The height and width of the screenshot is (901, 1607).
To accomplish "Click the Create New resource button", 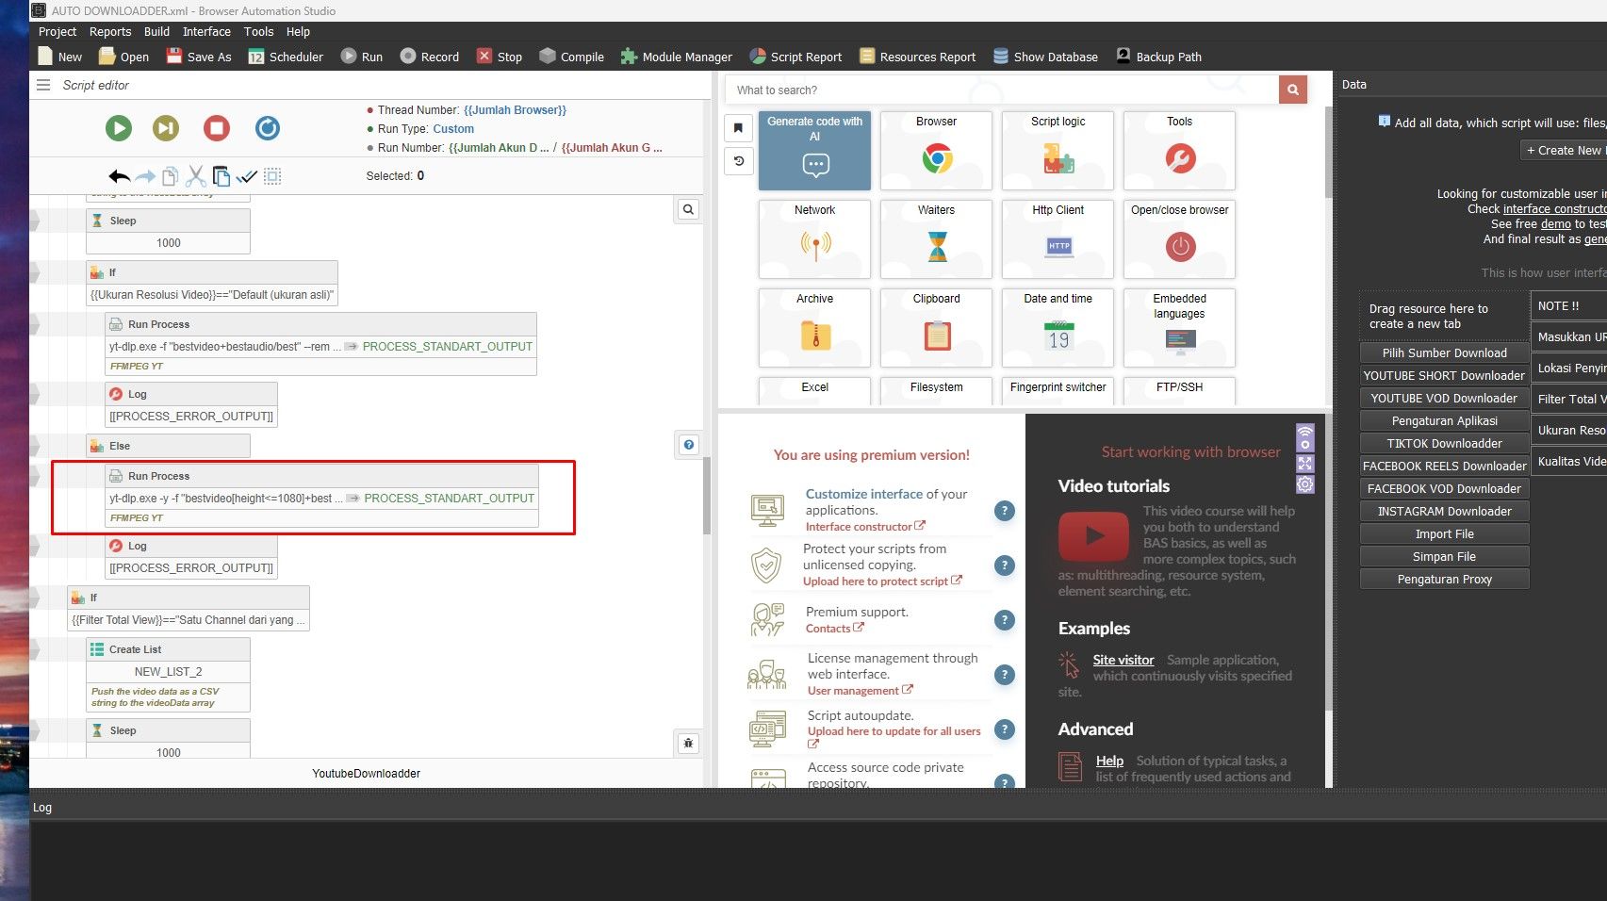I will pos(1563,150).
